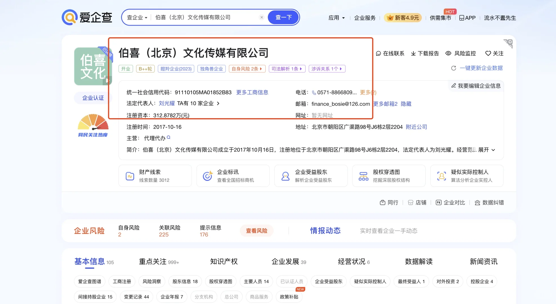Click 隐藏 link beside email

coord(406,104)
